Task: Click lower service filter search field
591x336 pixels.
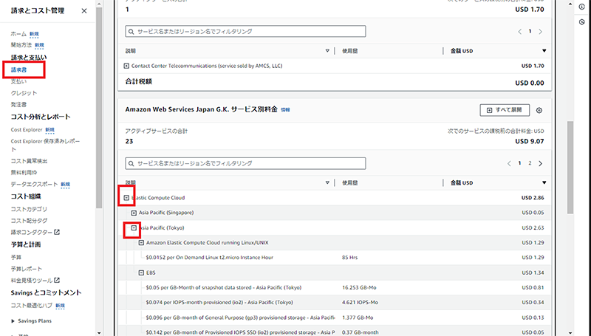Action: pyautogui.click(x=245, y=163)
